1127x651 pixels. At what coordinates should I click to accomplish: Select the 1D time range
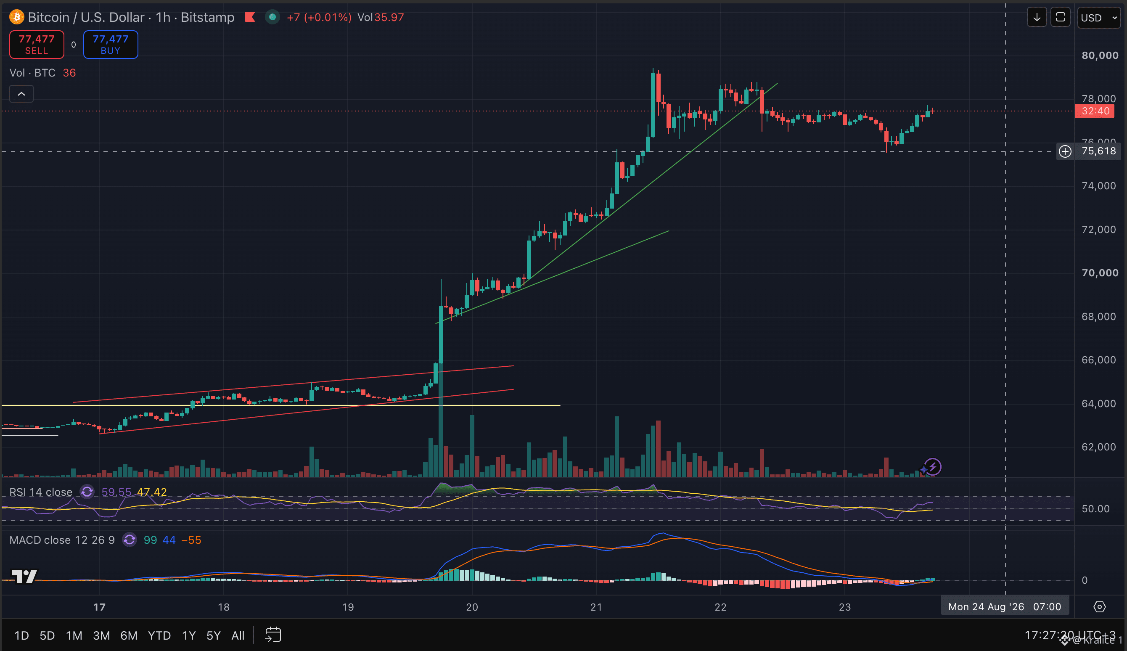[x=21, y=635]
